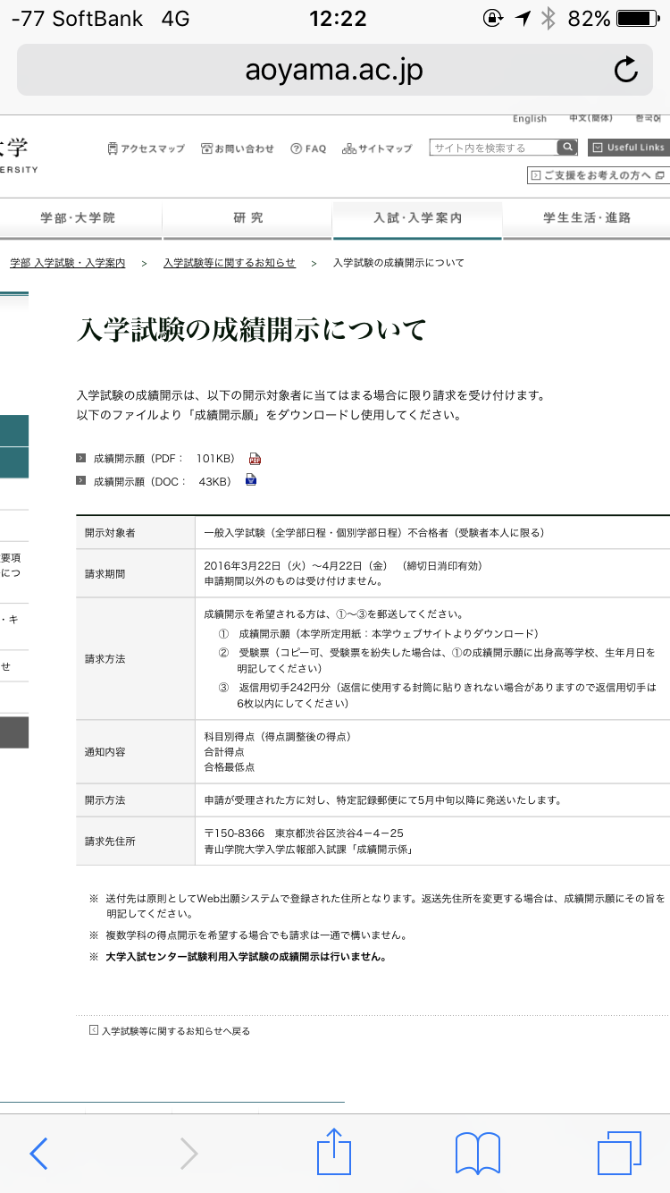Screen dimensions: 670x1193
Task: Open the FAQ link
Action: [308, 148]
